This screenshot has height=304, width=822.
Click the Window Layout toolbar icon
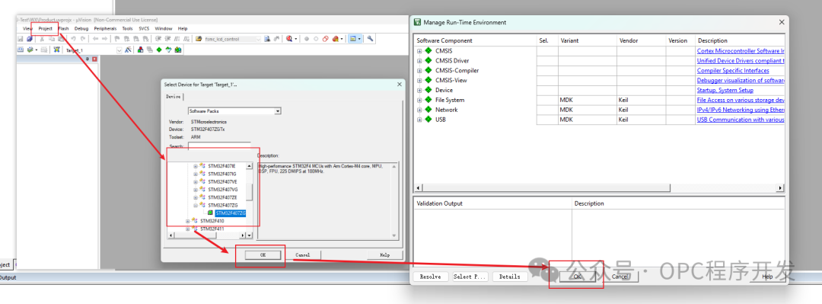coord(353,39)
